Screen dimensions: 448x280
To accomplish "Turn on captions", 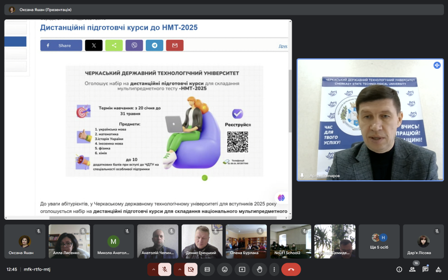I will [207, 270].
